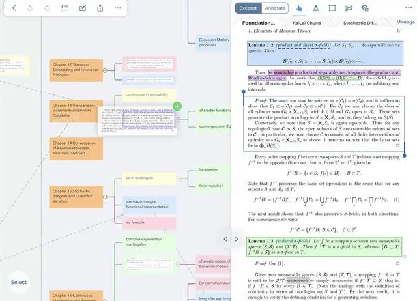417x301 pixels.
Task: Collapse branch toward characterization of Brownian motion
Action: [x=179, y=264]
